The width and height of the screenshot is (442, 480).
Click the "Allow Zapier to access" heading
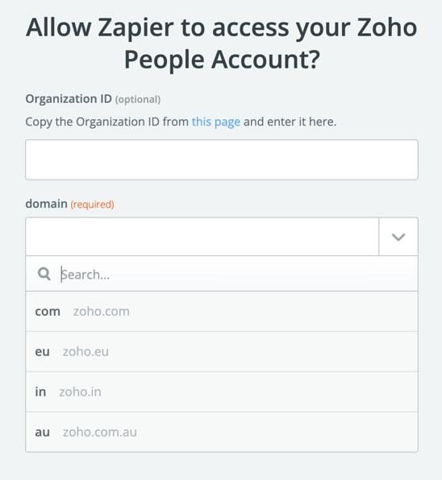pos(157,28)
